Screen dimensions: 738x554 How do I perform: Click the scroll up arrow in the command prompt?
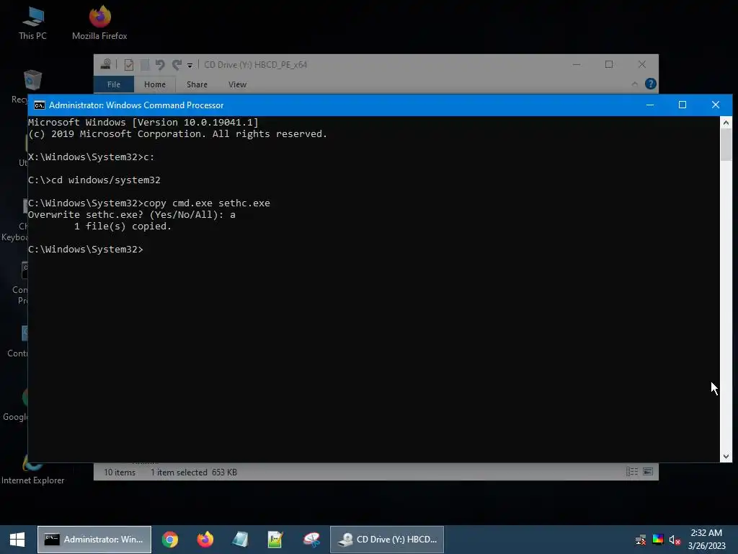click(726, 123)
